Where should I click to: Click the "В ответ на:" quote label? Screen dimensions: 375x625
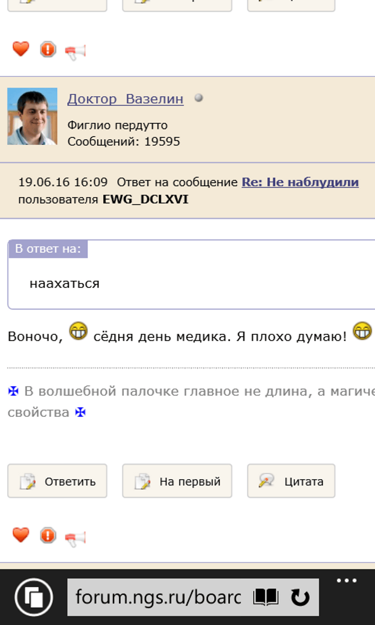(x=48, y=249)
